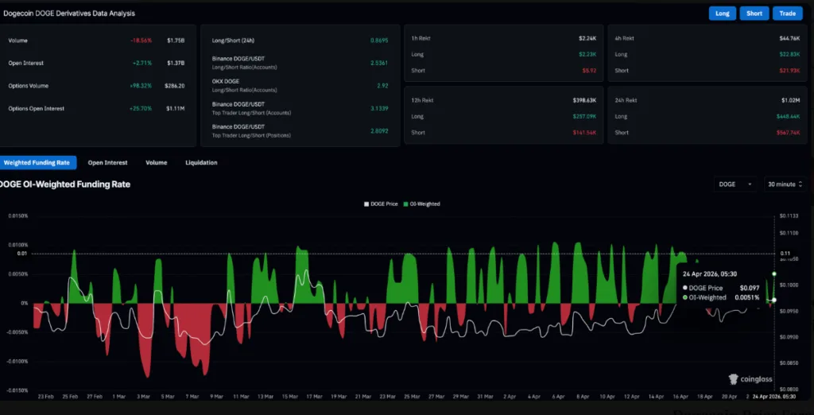The height and width of the screenshot is (415, 814).
Task: Open the DOGE coin selector dropdown
Action: [735, 184]
